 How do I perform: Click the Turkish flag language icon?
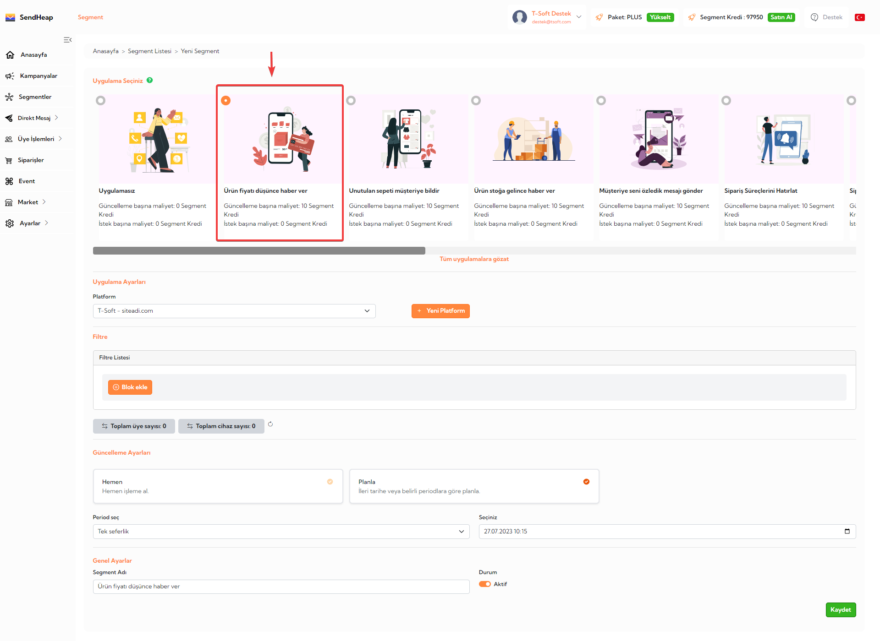tap(860, 17)
